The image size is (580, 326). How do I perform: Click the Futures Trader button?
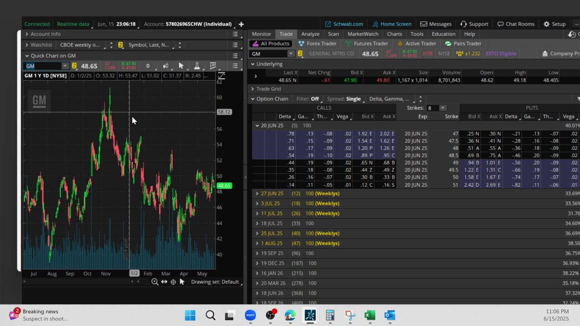[x=367, y=43]
